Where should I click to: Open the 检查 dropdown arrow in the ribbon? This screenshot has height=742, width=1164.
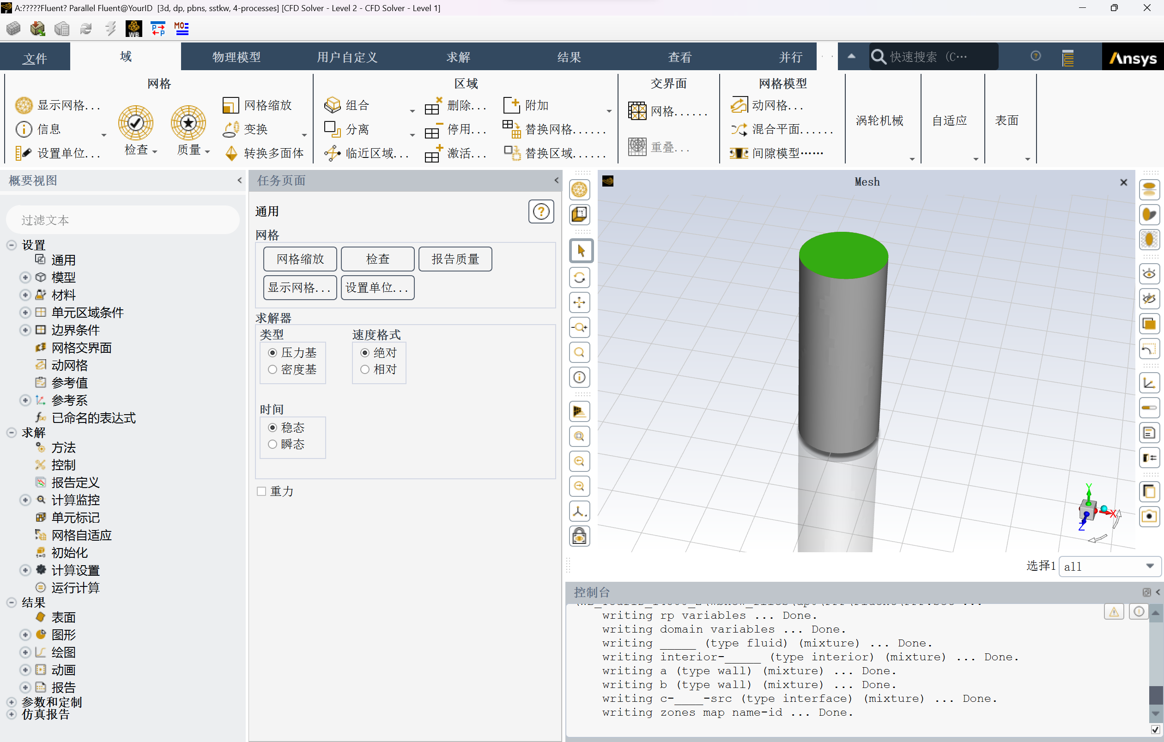pyautogui.click(x=155, y=152)
